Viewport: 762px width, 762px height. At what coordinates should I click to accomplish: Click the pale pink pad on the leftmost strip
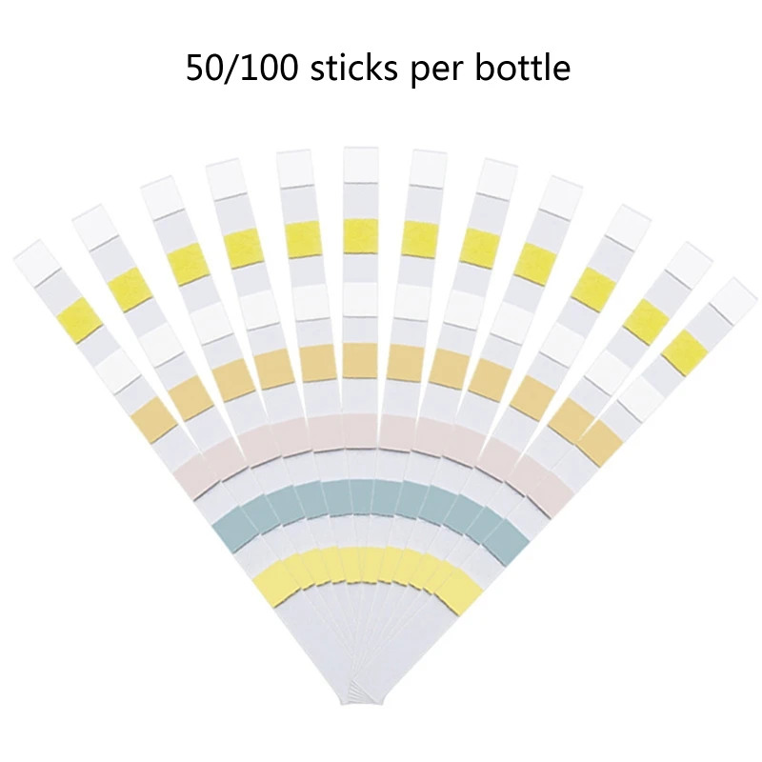pyautogui.click(x=194, y=476)
